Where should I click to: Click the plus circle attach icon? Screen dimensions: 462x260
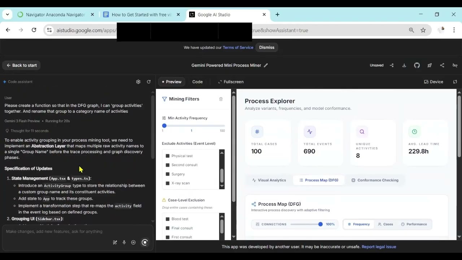coord(133,243)
